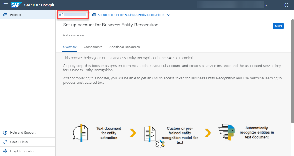Click 'Automatically recognize entities in text document' label

(257, 133)
